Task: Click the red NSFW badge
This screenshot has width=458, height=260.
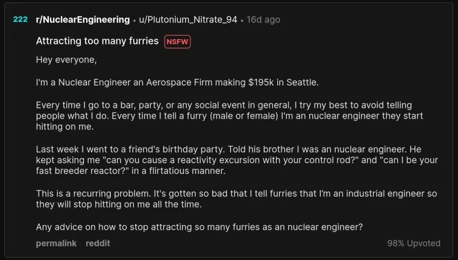Action: point(177,42)
